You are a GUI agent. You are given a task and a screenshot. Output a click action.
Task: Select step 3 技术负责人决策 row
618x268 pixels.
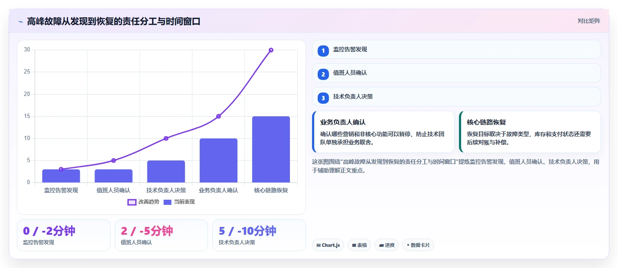click(456, 96)
